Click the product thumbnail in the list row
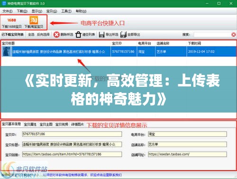The width and height of the screenshot is (237, 179). click(x=7, y=51)
